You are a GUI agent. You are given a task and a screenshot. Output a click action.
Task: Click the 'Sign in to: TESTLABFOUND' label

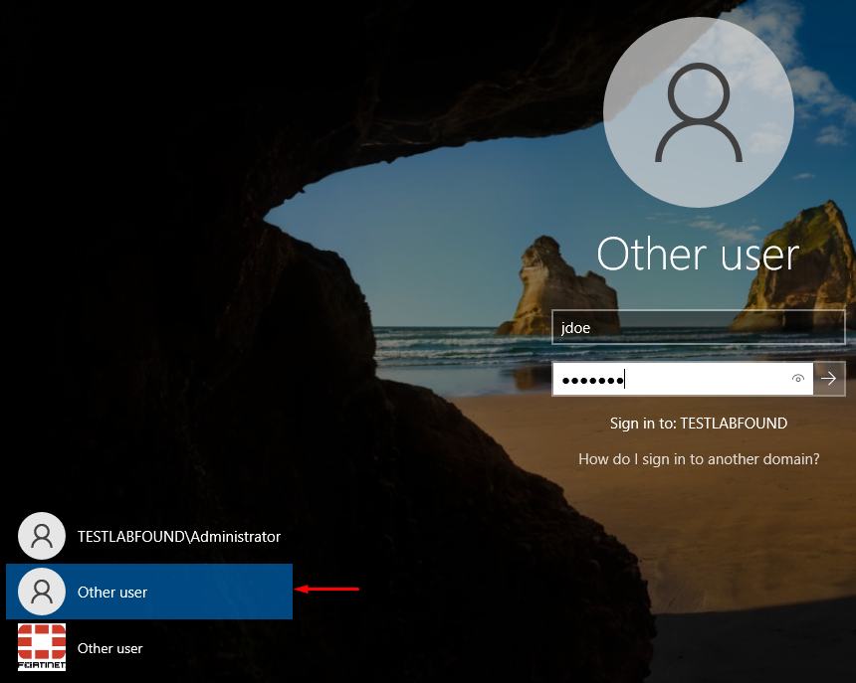pyautogui.click(x=699, y=423)
